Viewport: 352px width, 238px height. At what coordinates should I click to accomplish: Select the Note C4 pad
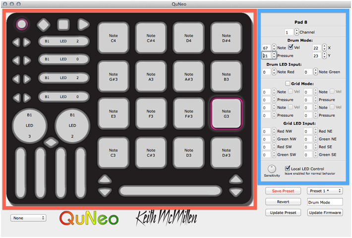[114, 38]
